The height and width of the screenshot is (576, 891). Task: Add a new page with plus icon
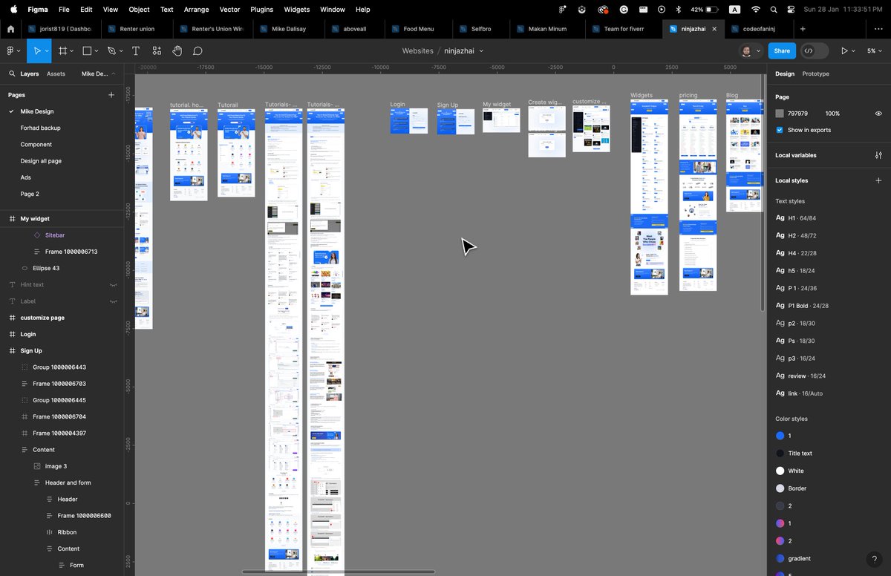click(111, 95)
